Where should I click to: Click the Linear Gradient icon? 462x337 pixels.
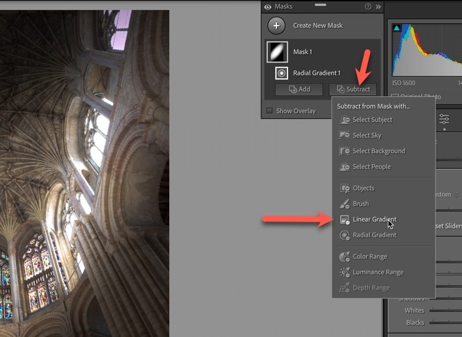[344, 220]
